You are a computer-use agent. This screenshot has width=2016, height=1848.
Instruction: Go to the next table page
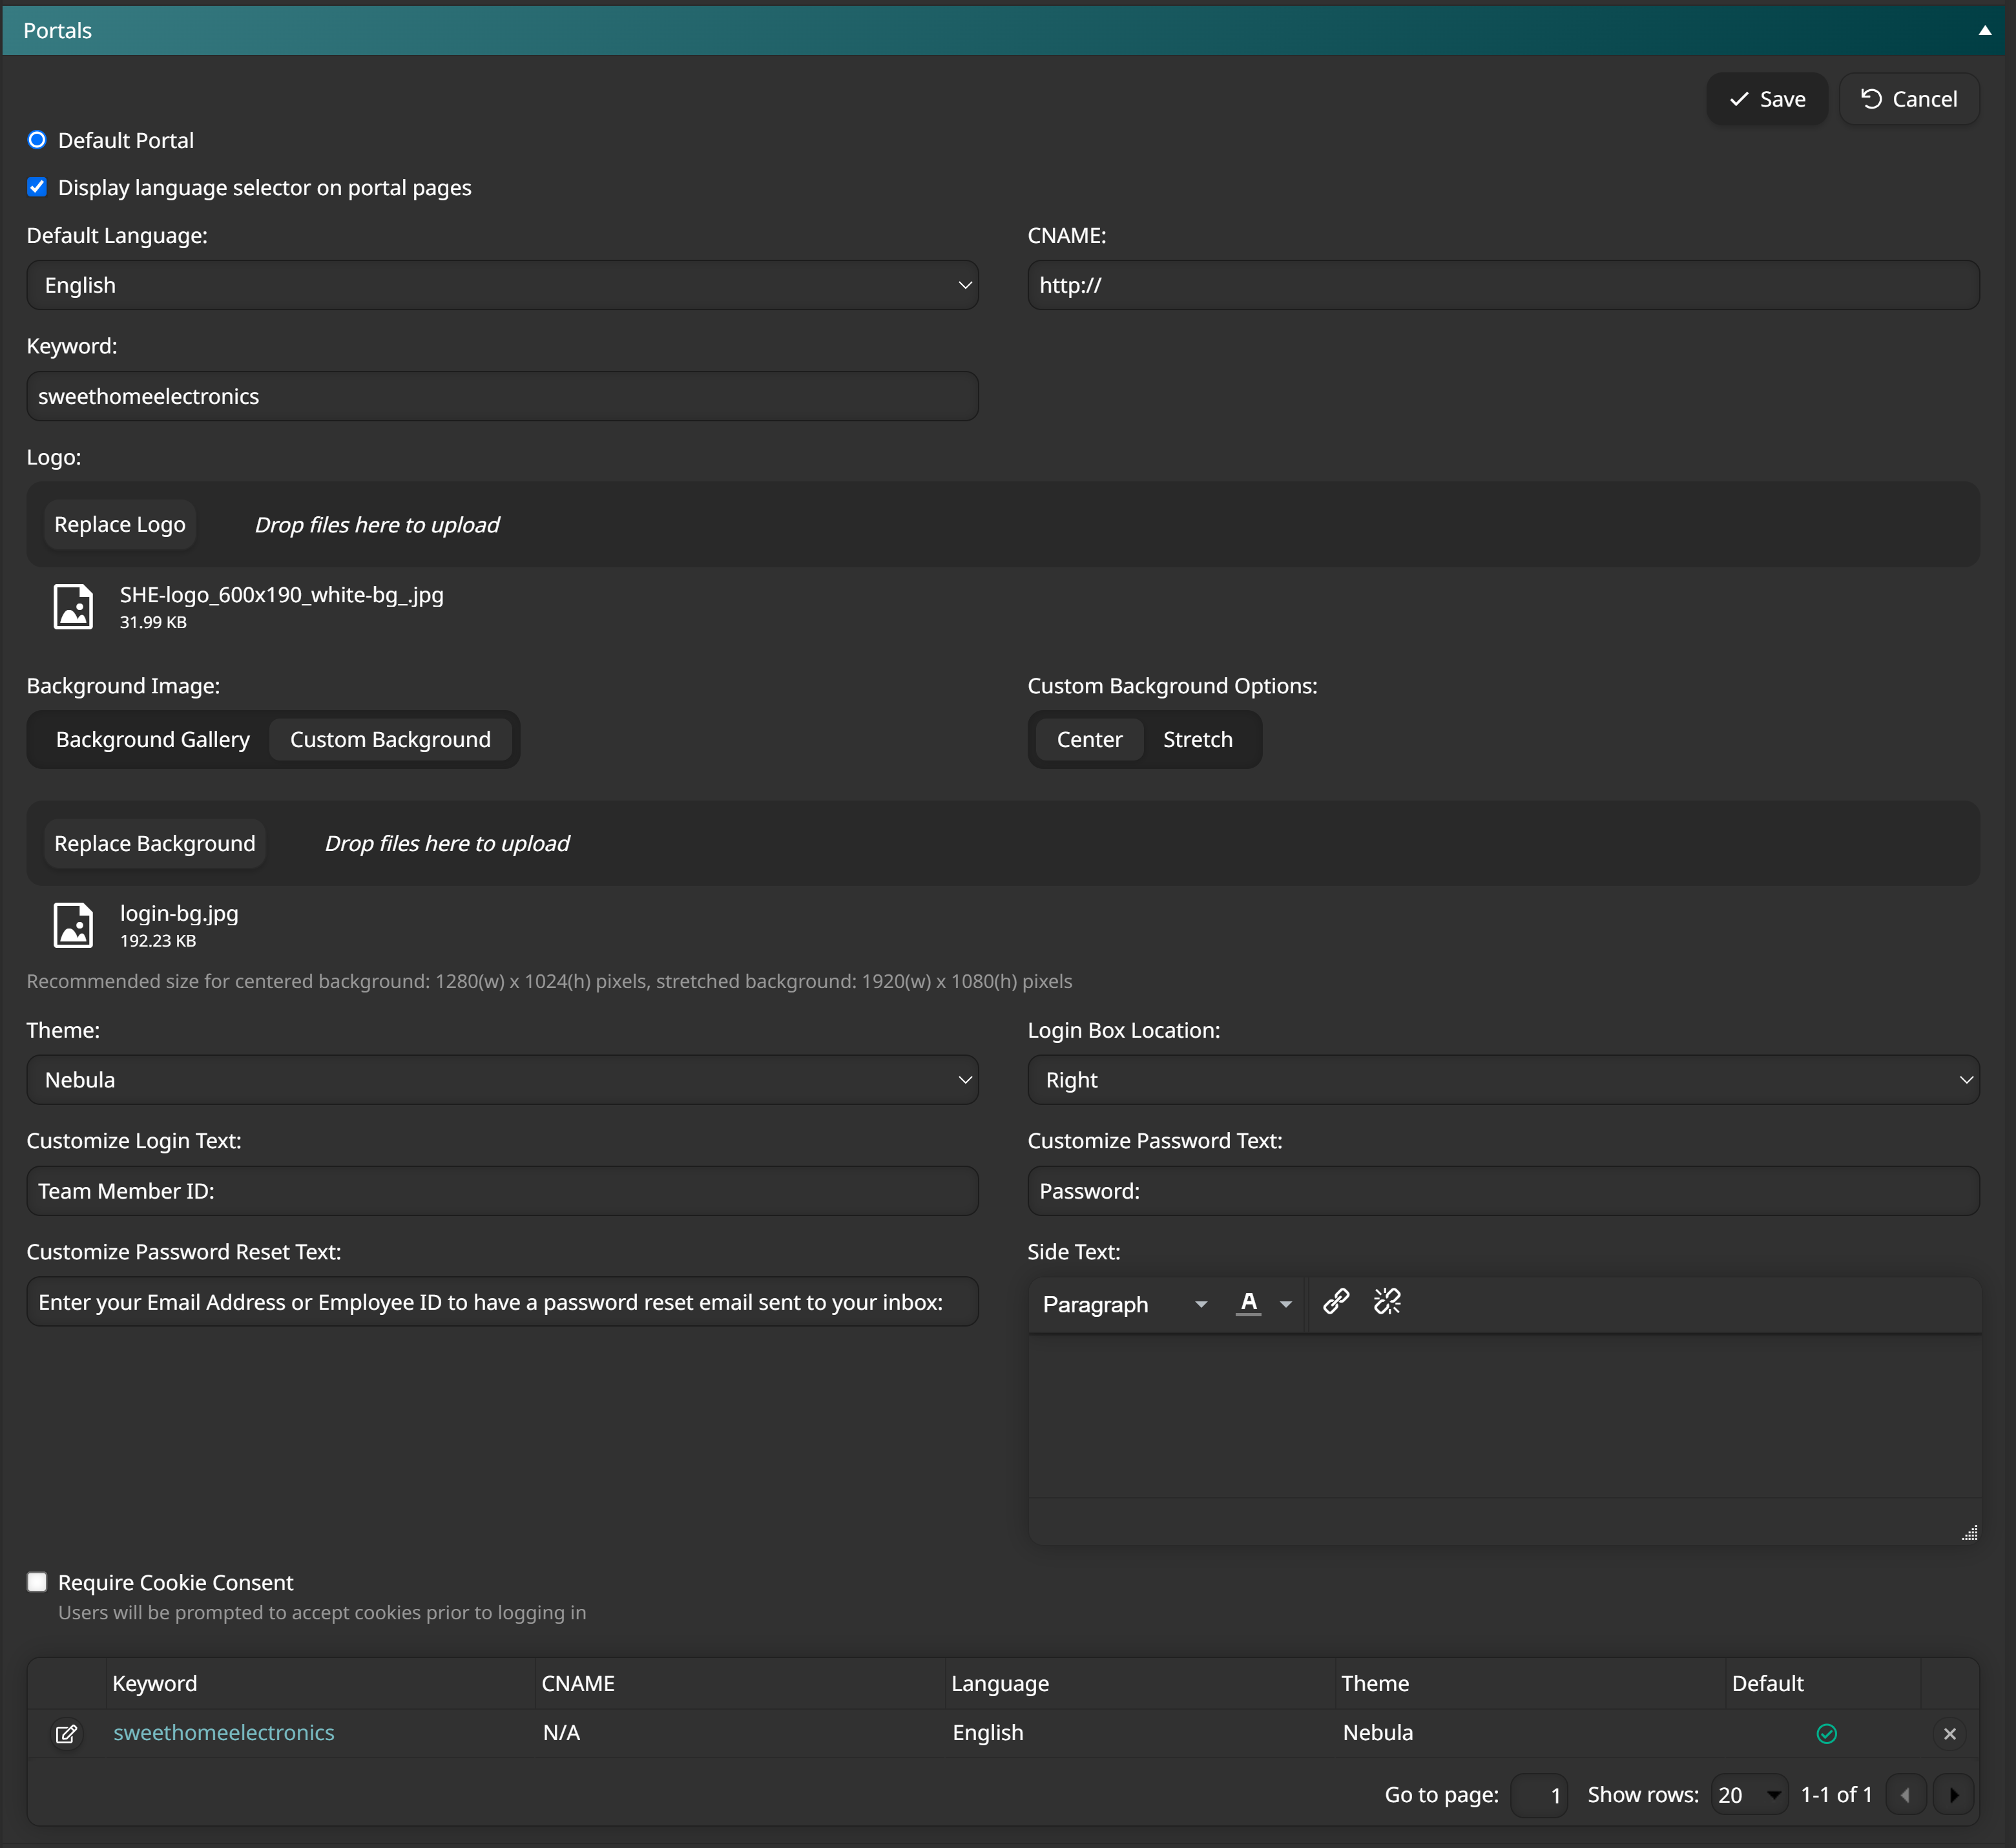[x=1954, y=1795]
